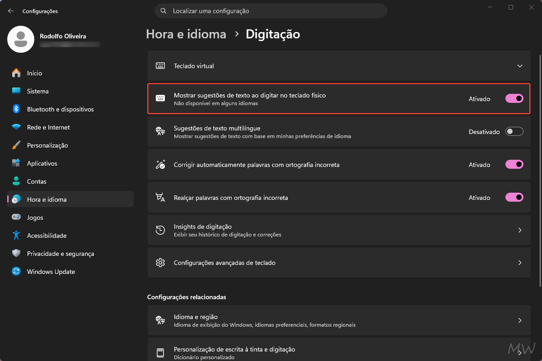This screenshot has width=542, height=361.
Task: Open Acessibilidade settings label
Action: click(x=47, y=236)
